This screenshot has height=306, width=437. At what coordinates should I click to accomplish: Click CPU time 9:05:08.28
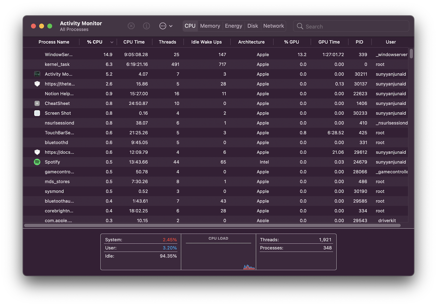136,55
